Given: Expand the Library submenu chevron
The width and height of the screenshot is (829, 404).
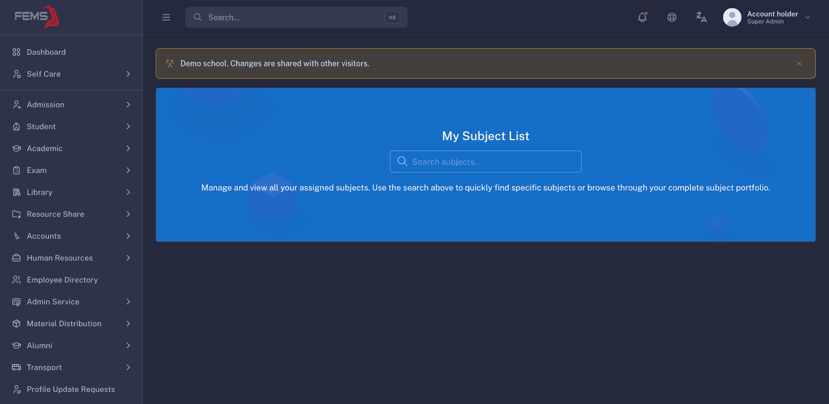Looking at the screenshot, I should click(128, 192).
